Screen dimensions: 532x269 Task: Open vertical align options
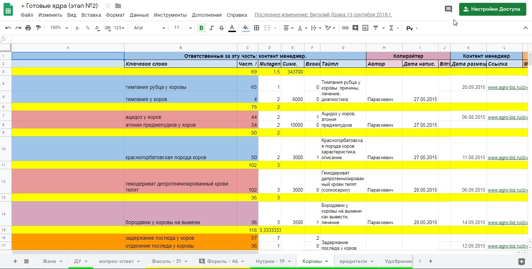tap(303, 28)
